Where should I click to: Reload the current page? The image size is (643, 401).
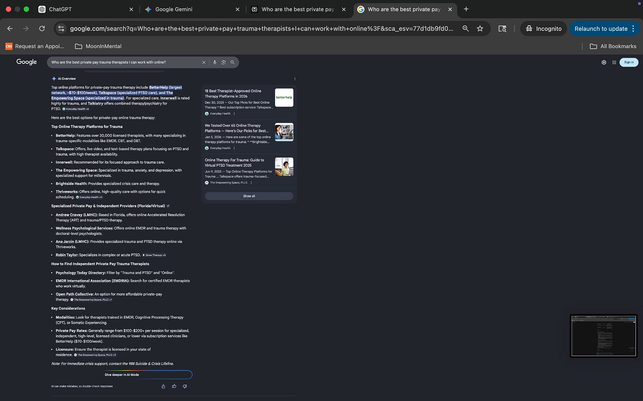42,29
